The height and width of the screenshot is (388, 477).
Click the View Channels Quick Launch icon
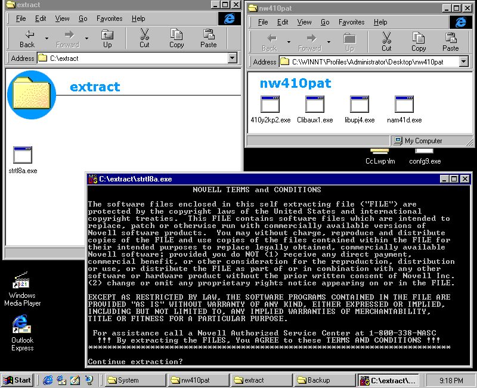tap(89, 380)
